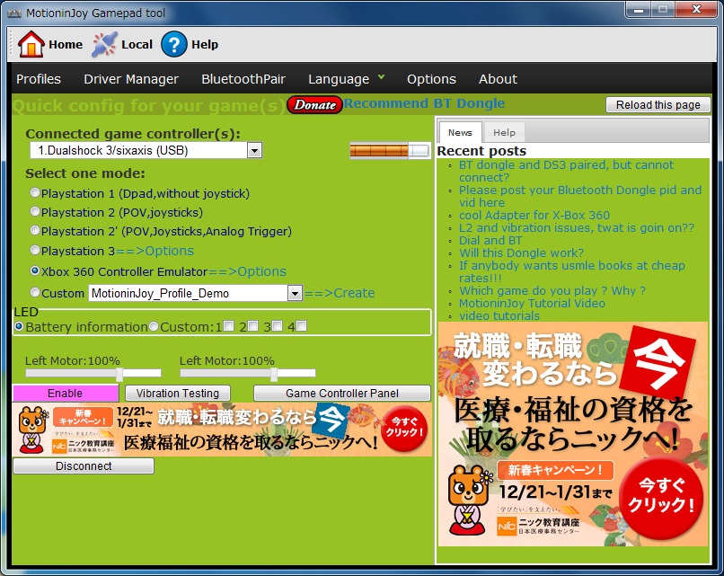Select Playstation 2 POV joysticks mode

(x=35, y=211)
